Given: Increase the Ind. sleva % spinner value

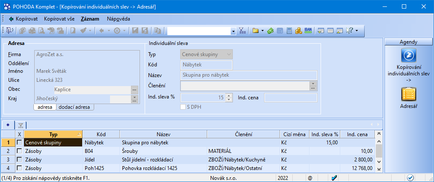Looking at the screenshot, I should 229,95.
